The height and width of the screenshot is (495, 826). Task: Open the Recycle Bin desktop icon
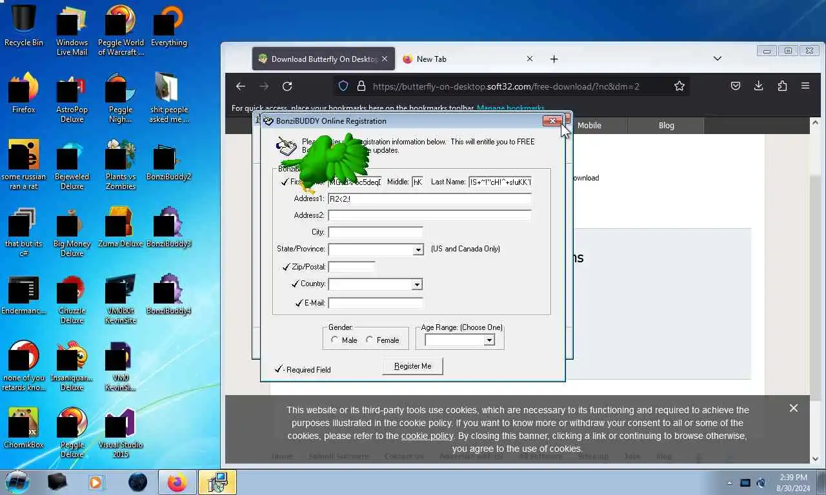[24, 26]
